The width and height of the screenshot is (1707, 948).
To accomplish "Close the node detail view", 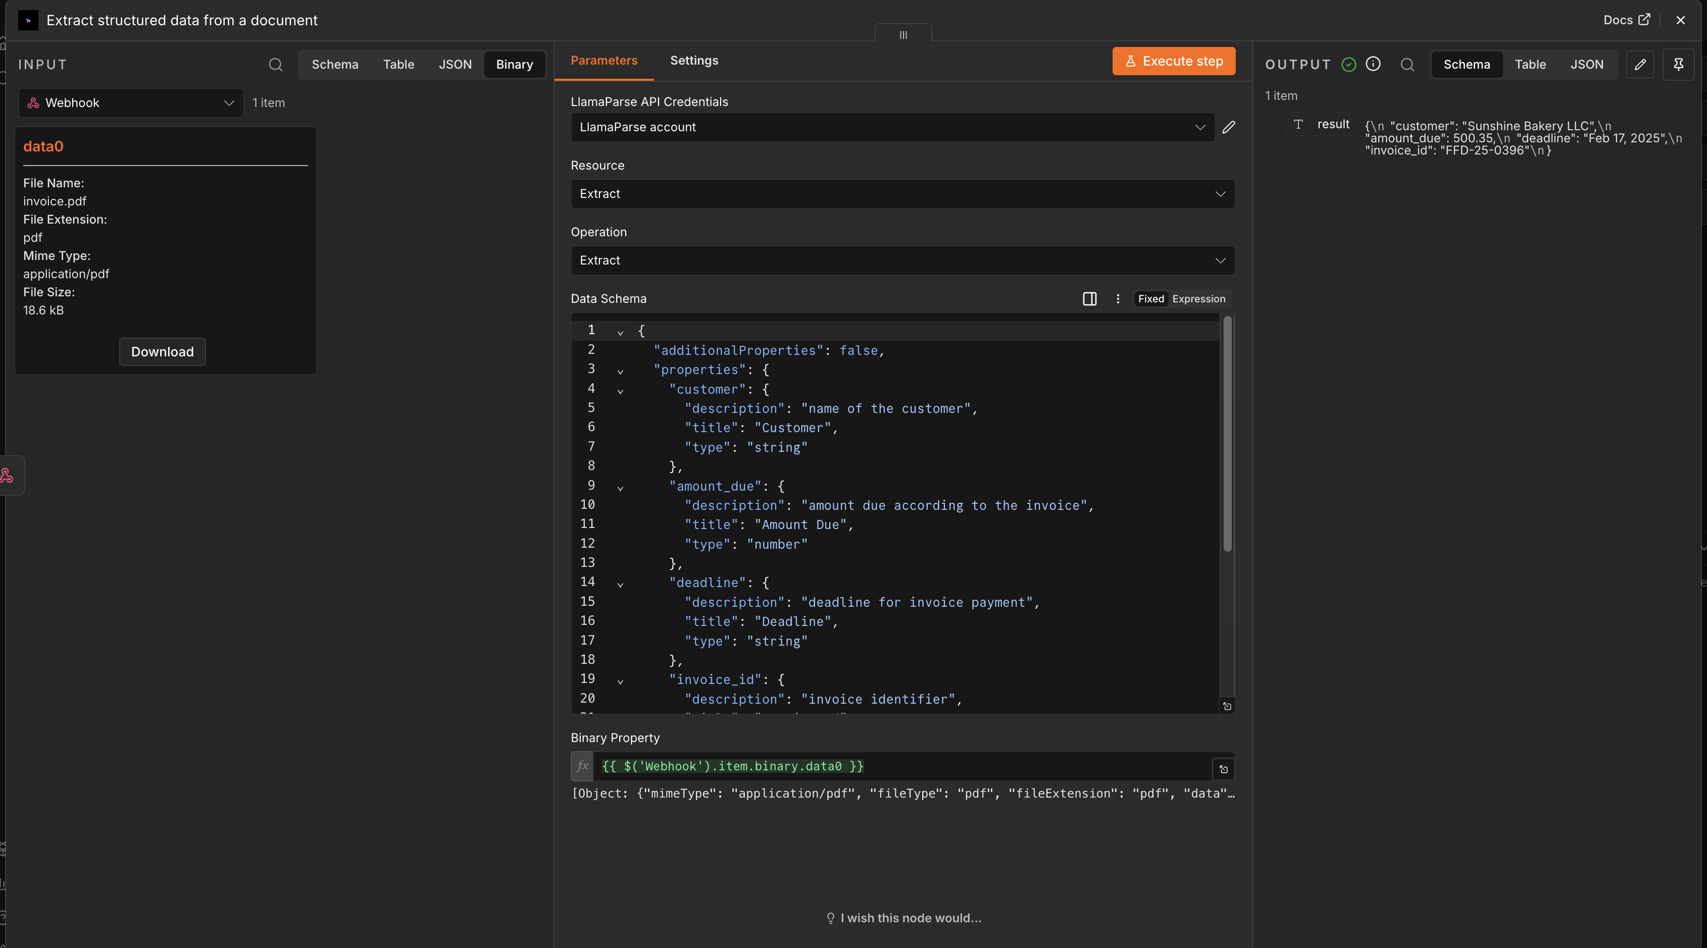I will [1681, 20].
